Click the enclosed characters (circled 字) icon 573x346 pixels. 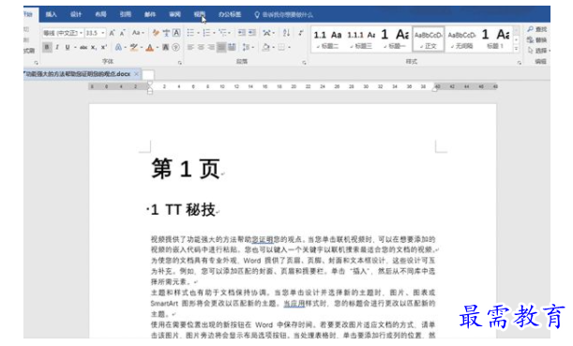175,47
